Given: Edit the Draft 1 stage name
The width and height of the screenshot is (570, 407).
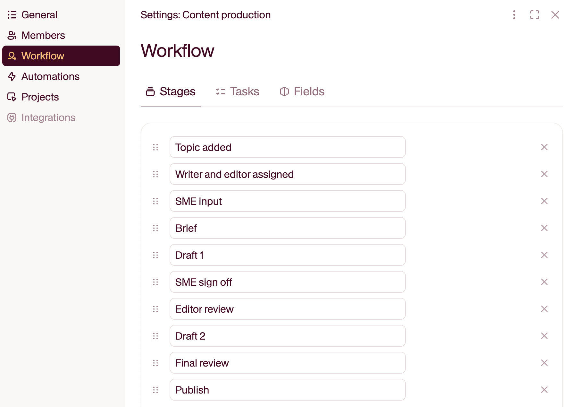Looking at the screenshot, I should pos(287,255).
